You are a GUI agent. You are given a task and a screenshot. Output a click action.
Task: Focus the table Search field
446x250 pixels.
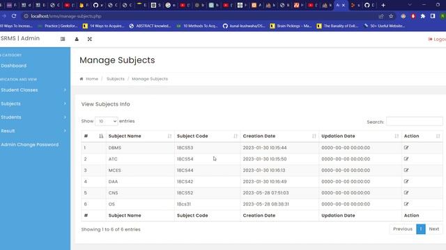pyautogui.click(x=415, y=122)
